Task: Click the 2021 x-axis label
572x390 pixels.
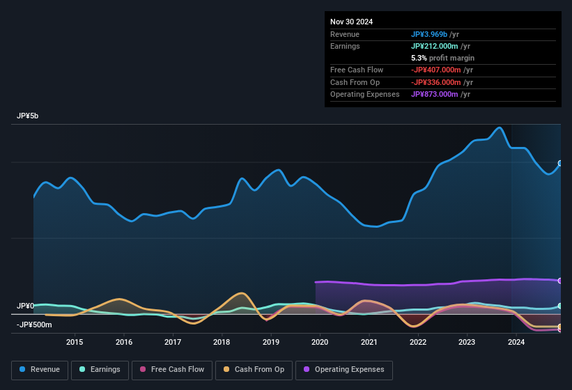Action: [369, 342]
